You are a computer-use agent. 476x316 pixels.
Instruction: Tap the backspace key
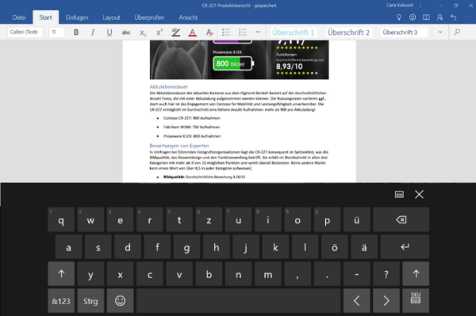coord(401,219)
